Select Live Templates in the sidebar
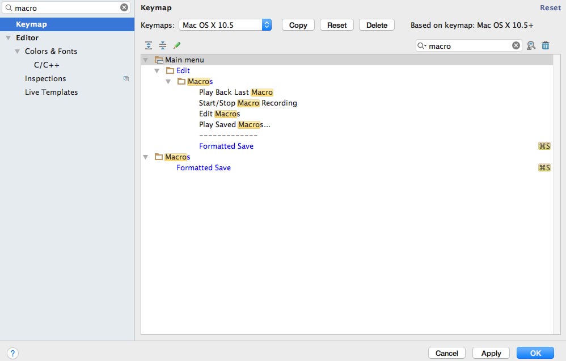This screenshot has height=361, width=566. (51, 92)
